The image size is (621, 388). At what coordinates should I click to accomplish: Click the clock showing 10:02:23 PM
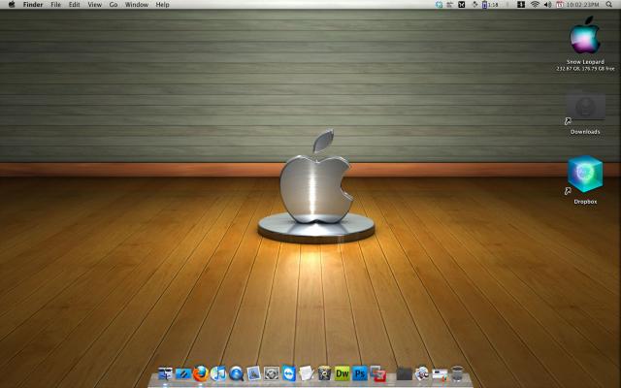point(582,5)
